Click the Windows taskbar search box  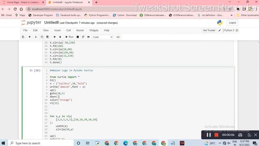[x=41, y=143]
